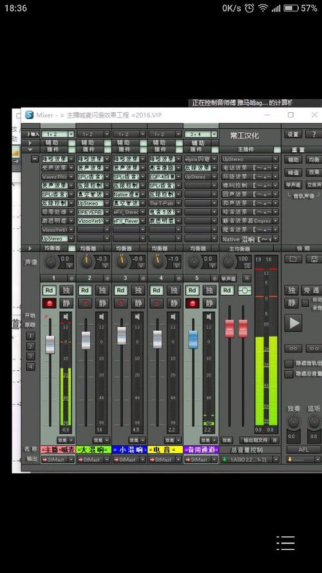Click the blue fader of channel 5
Screen dimensions: 322x573
193,339
